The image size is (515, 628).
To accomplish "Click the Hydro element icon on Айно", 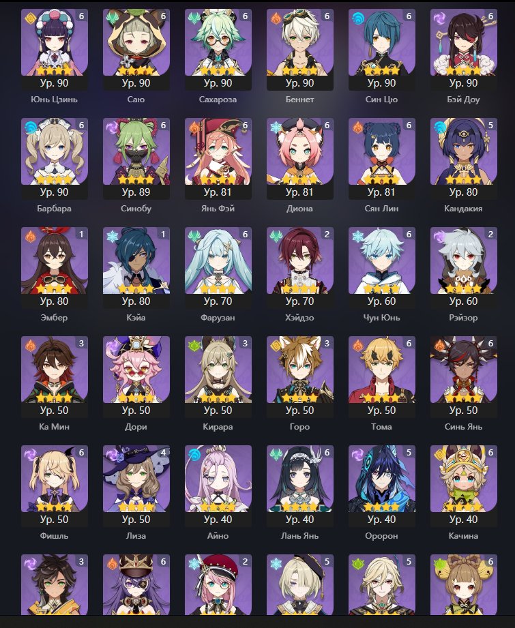I will click(194, 455).
